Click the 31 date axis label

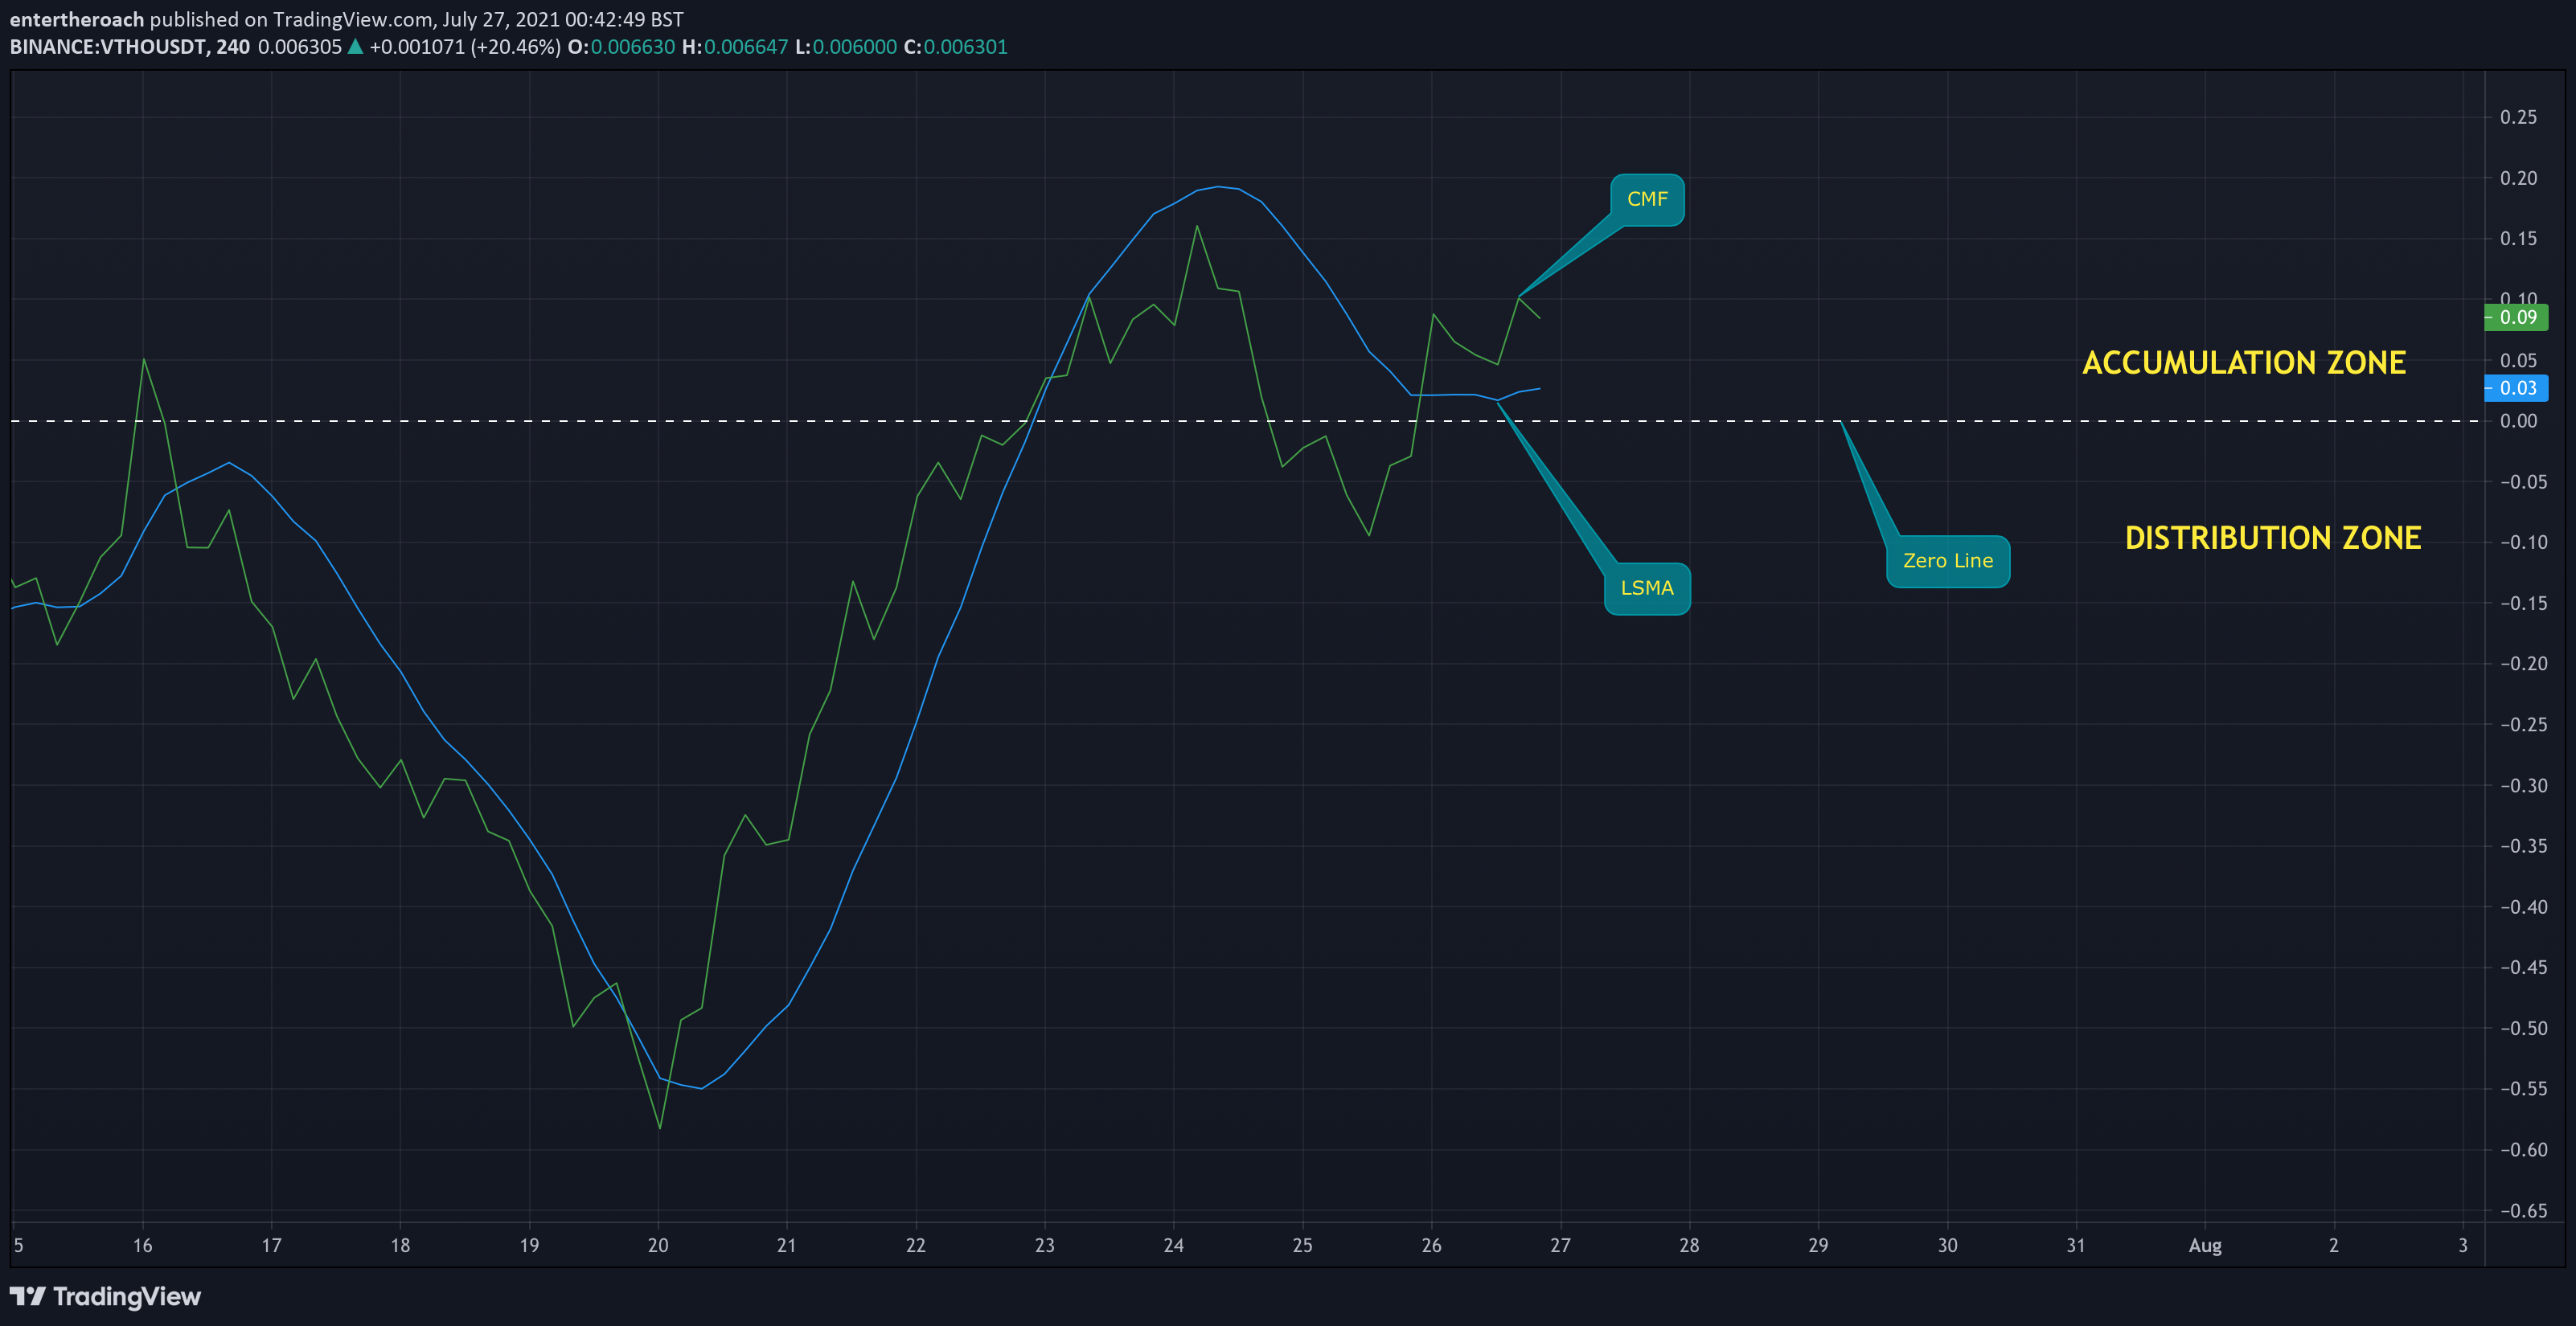point(2076,1246)
